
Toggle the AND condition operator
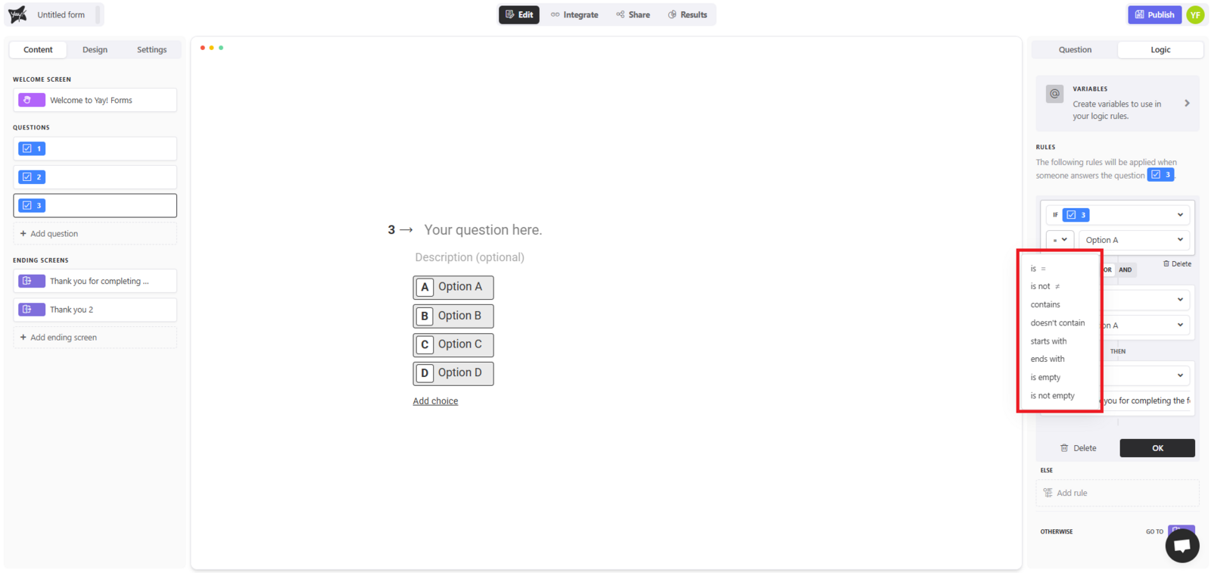[1125, 269]
